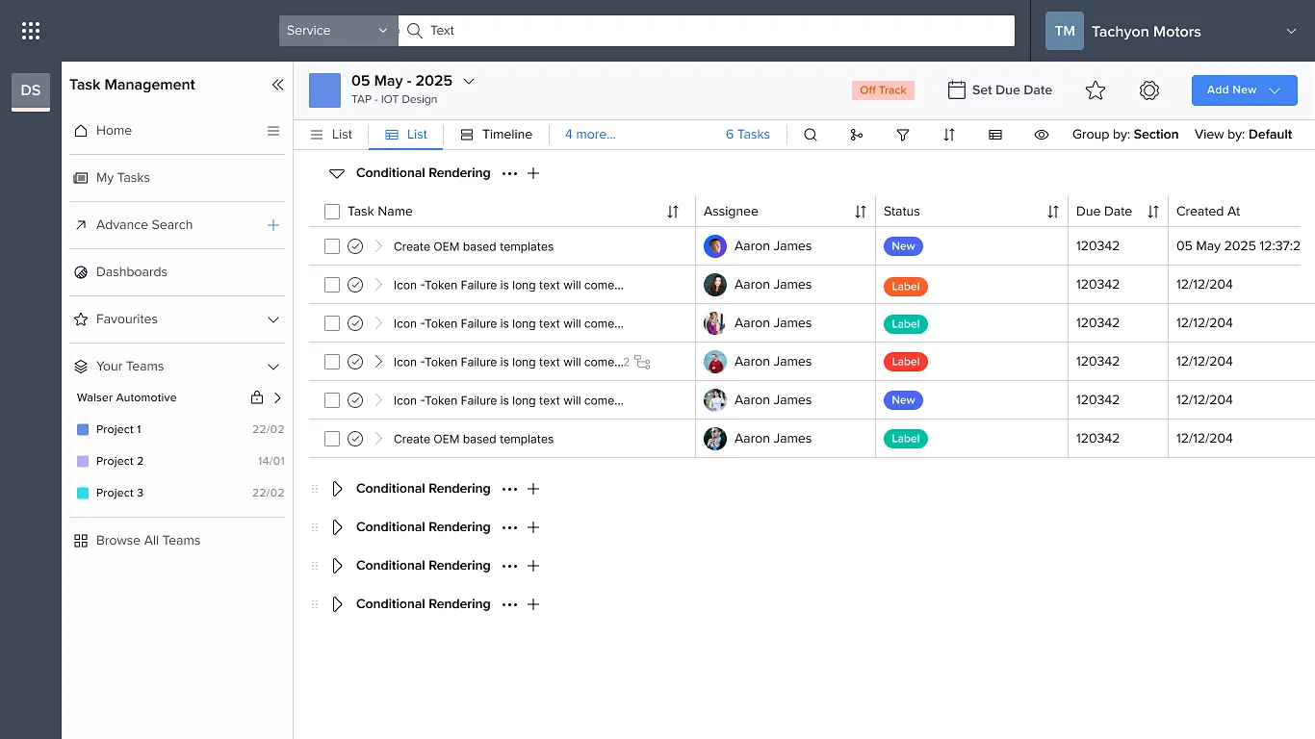The image size is (1315, 739).
Task: Open the filter funnel in the toolbar
Action: pyautogui.click(x=903, y=135)
